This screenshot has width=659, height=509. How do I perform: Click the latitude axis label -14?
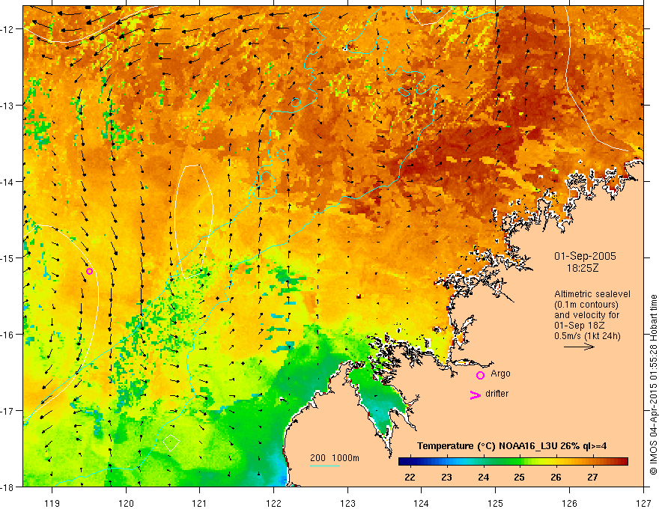tap(9, 182)
